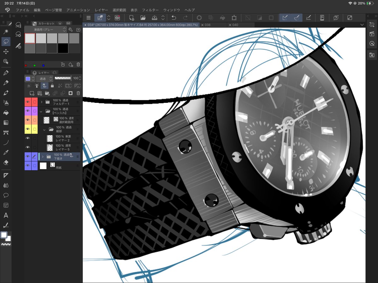Switch to the 038 canvas tab
378x283 pixels.
(x=207, y=25)
